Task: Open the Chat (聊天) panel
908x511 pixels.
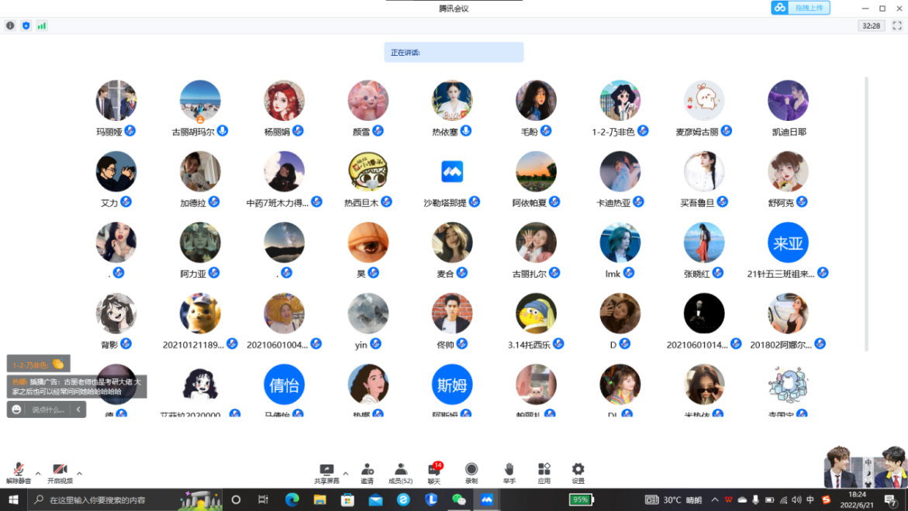Action: (433, 470)
